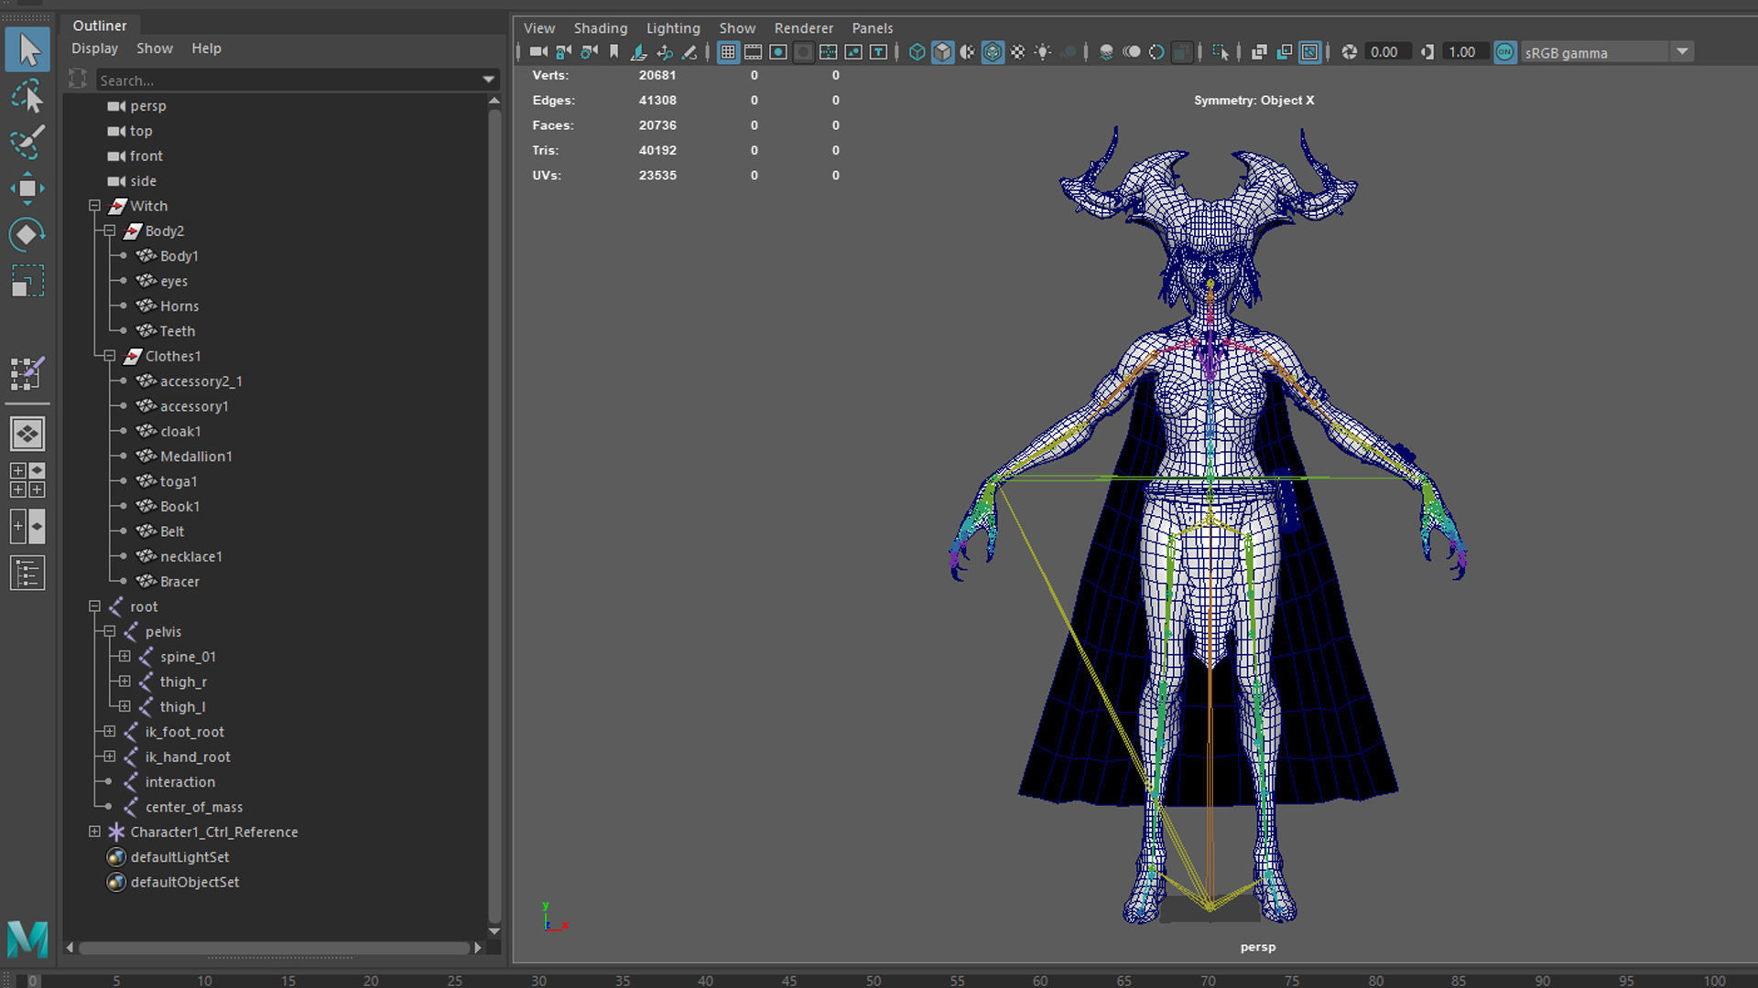Activate the Rotate tool

(27, 234)
